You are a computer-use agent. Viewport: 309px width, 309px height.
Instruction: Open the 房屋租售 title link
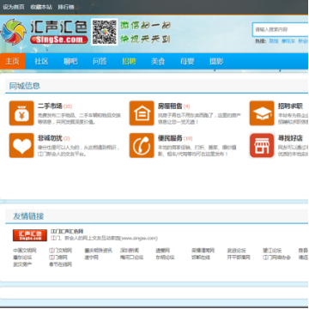coord(170,106)
